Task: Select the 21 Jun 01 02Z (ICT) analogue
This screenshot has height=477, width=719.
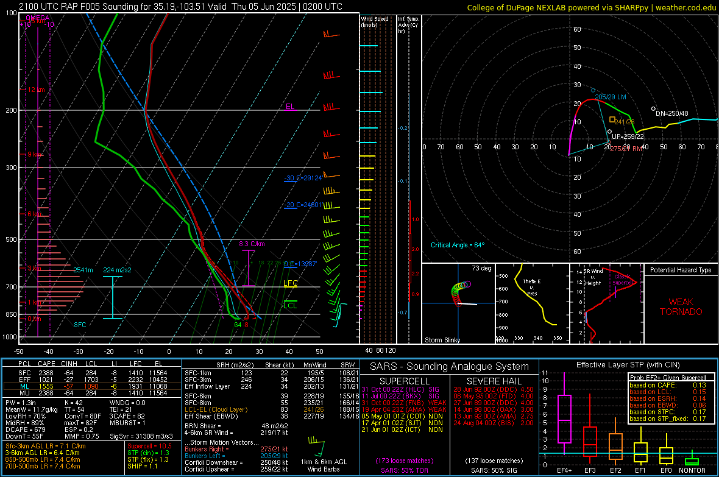Action: (402, 429)
